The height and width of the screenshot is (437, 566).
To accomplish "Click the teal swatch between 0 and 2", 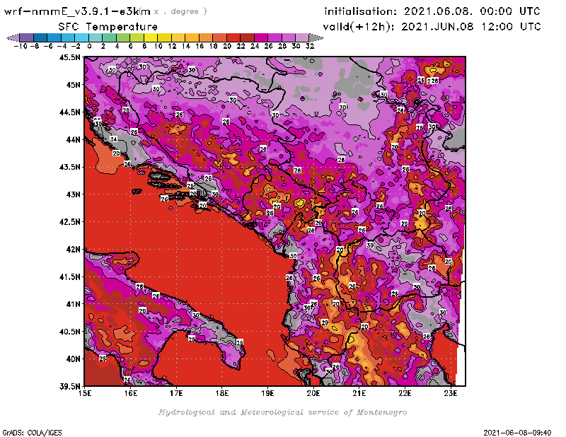I will (96, 37).
